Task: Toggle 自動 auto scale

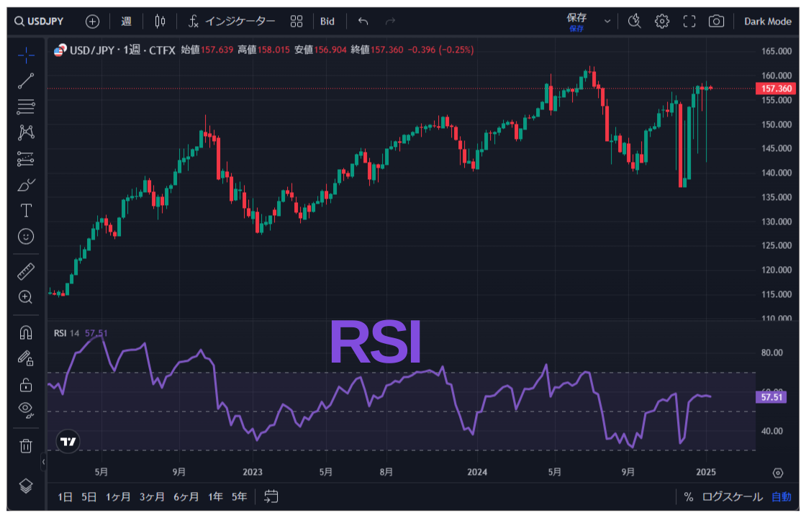Action: 782,497
